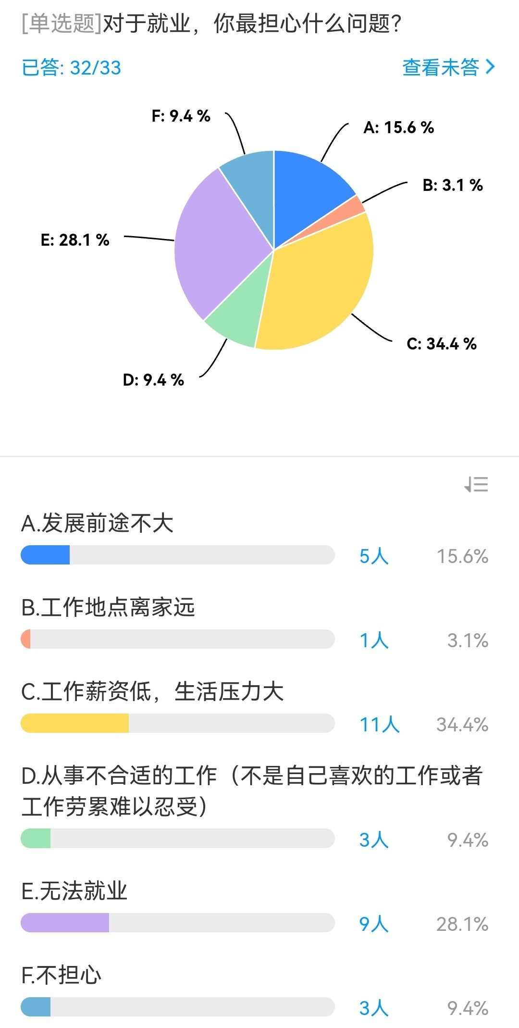Open 查看未答 unanswered list

pos(441,67)
